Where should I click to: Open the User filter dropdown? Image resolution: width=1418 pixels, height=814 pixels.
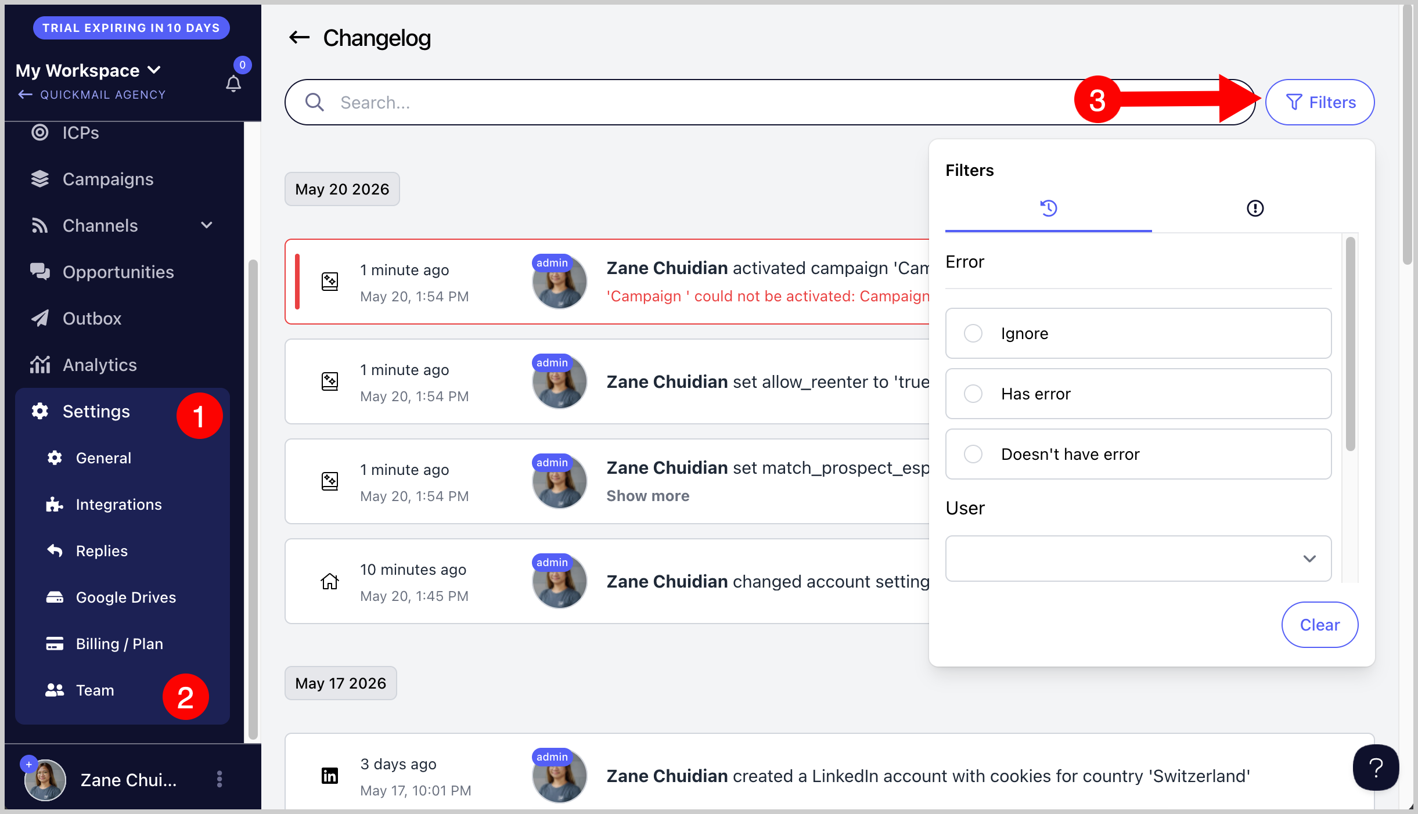tap(1138, 559)
